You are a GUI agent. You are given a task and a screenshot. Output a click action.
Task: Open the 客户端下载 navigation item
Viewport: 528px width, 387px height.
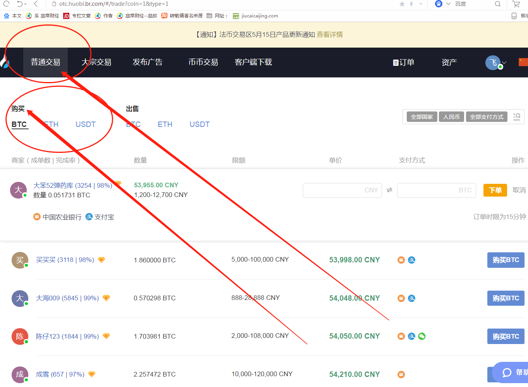point(253,62)
